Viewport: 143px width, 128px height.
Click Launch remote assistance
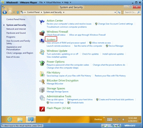point(58,46)
